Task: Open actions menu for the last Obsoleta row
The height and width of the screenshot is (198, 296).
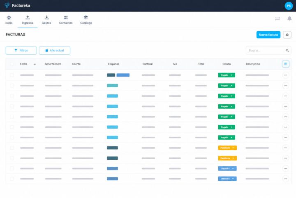Action: coord(286,179)
